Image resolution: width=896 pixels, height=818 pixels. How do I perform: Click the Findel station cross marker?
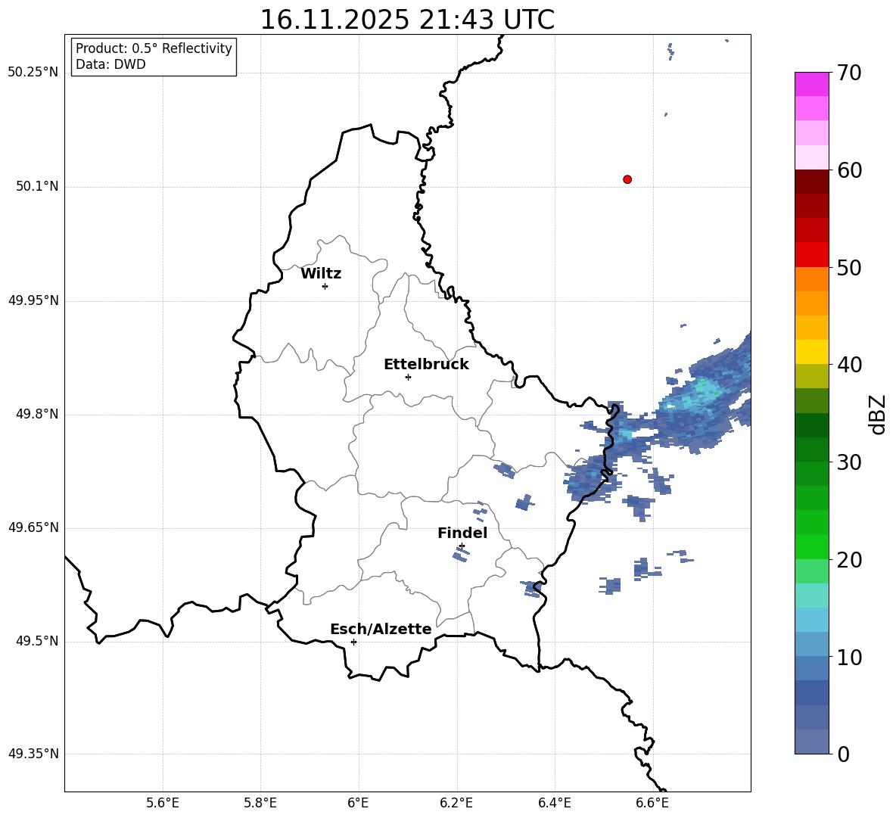pos(462,546)
